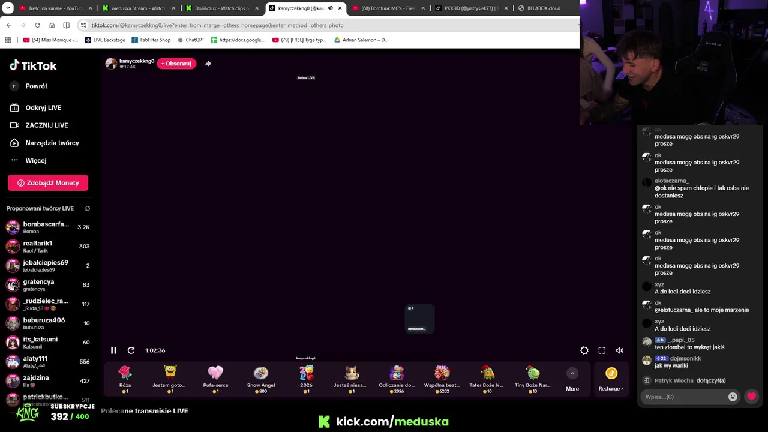The width and height of the screenshot is (768, 432).
Task: Open alaty111's suggested live
Action: [48, 362]
